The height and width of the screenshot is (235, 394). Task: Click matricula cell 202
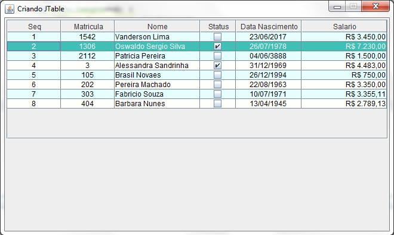pos(87,85)
